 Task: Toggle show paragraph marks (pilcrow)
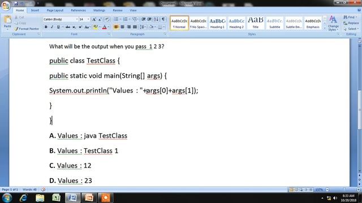[163, 19]
